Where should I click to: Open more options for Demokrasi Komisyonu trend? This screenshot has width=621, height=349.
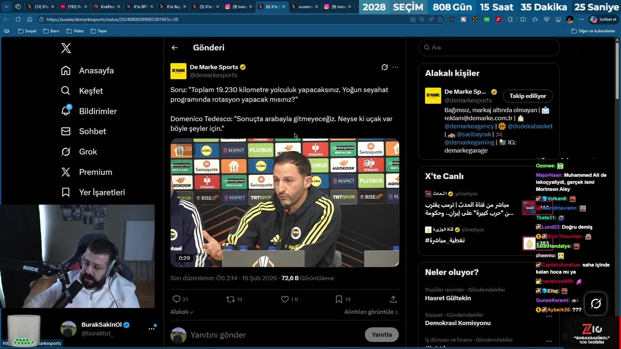pyautogui.click(x=549, y=316)
